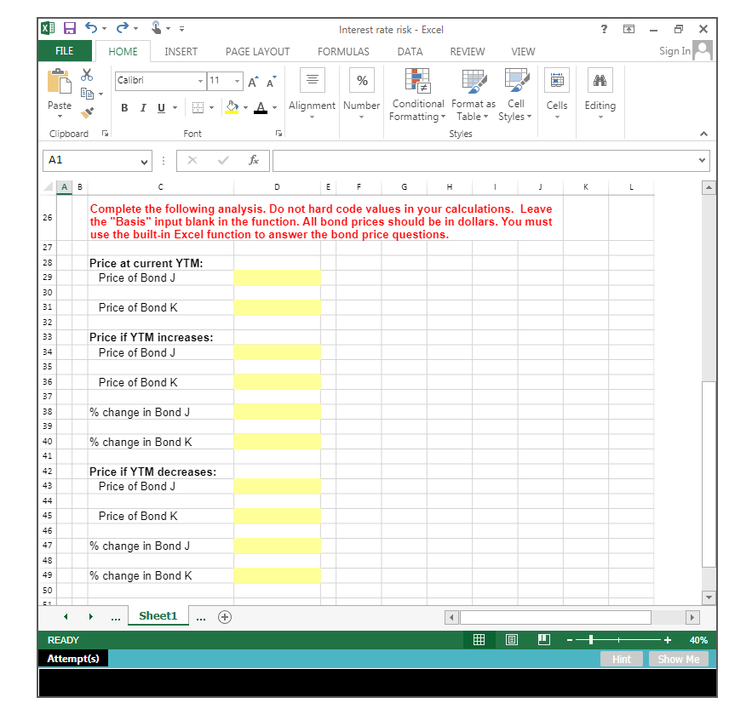Open the font size dropdown
Screen dimensions: 752x726
(x=236, y=80)
